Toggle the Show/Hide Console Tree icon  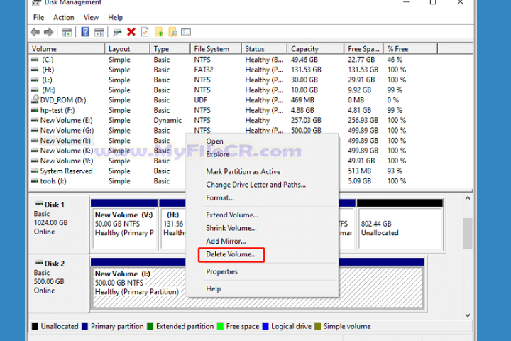(x=67, y=32)
